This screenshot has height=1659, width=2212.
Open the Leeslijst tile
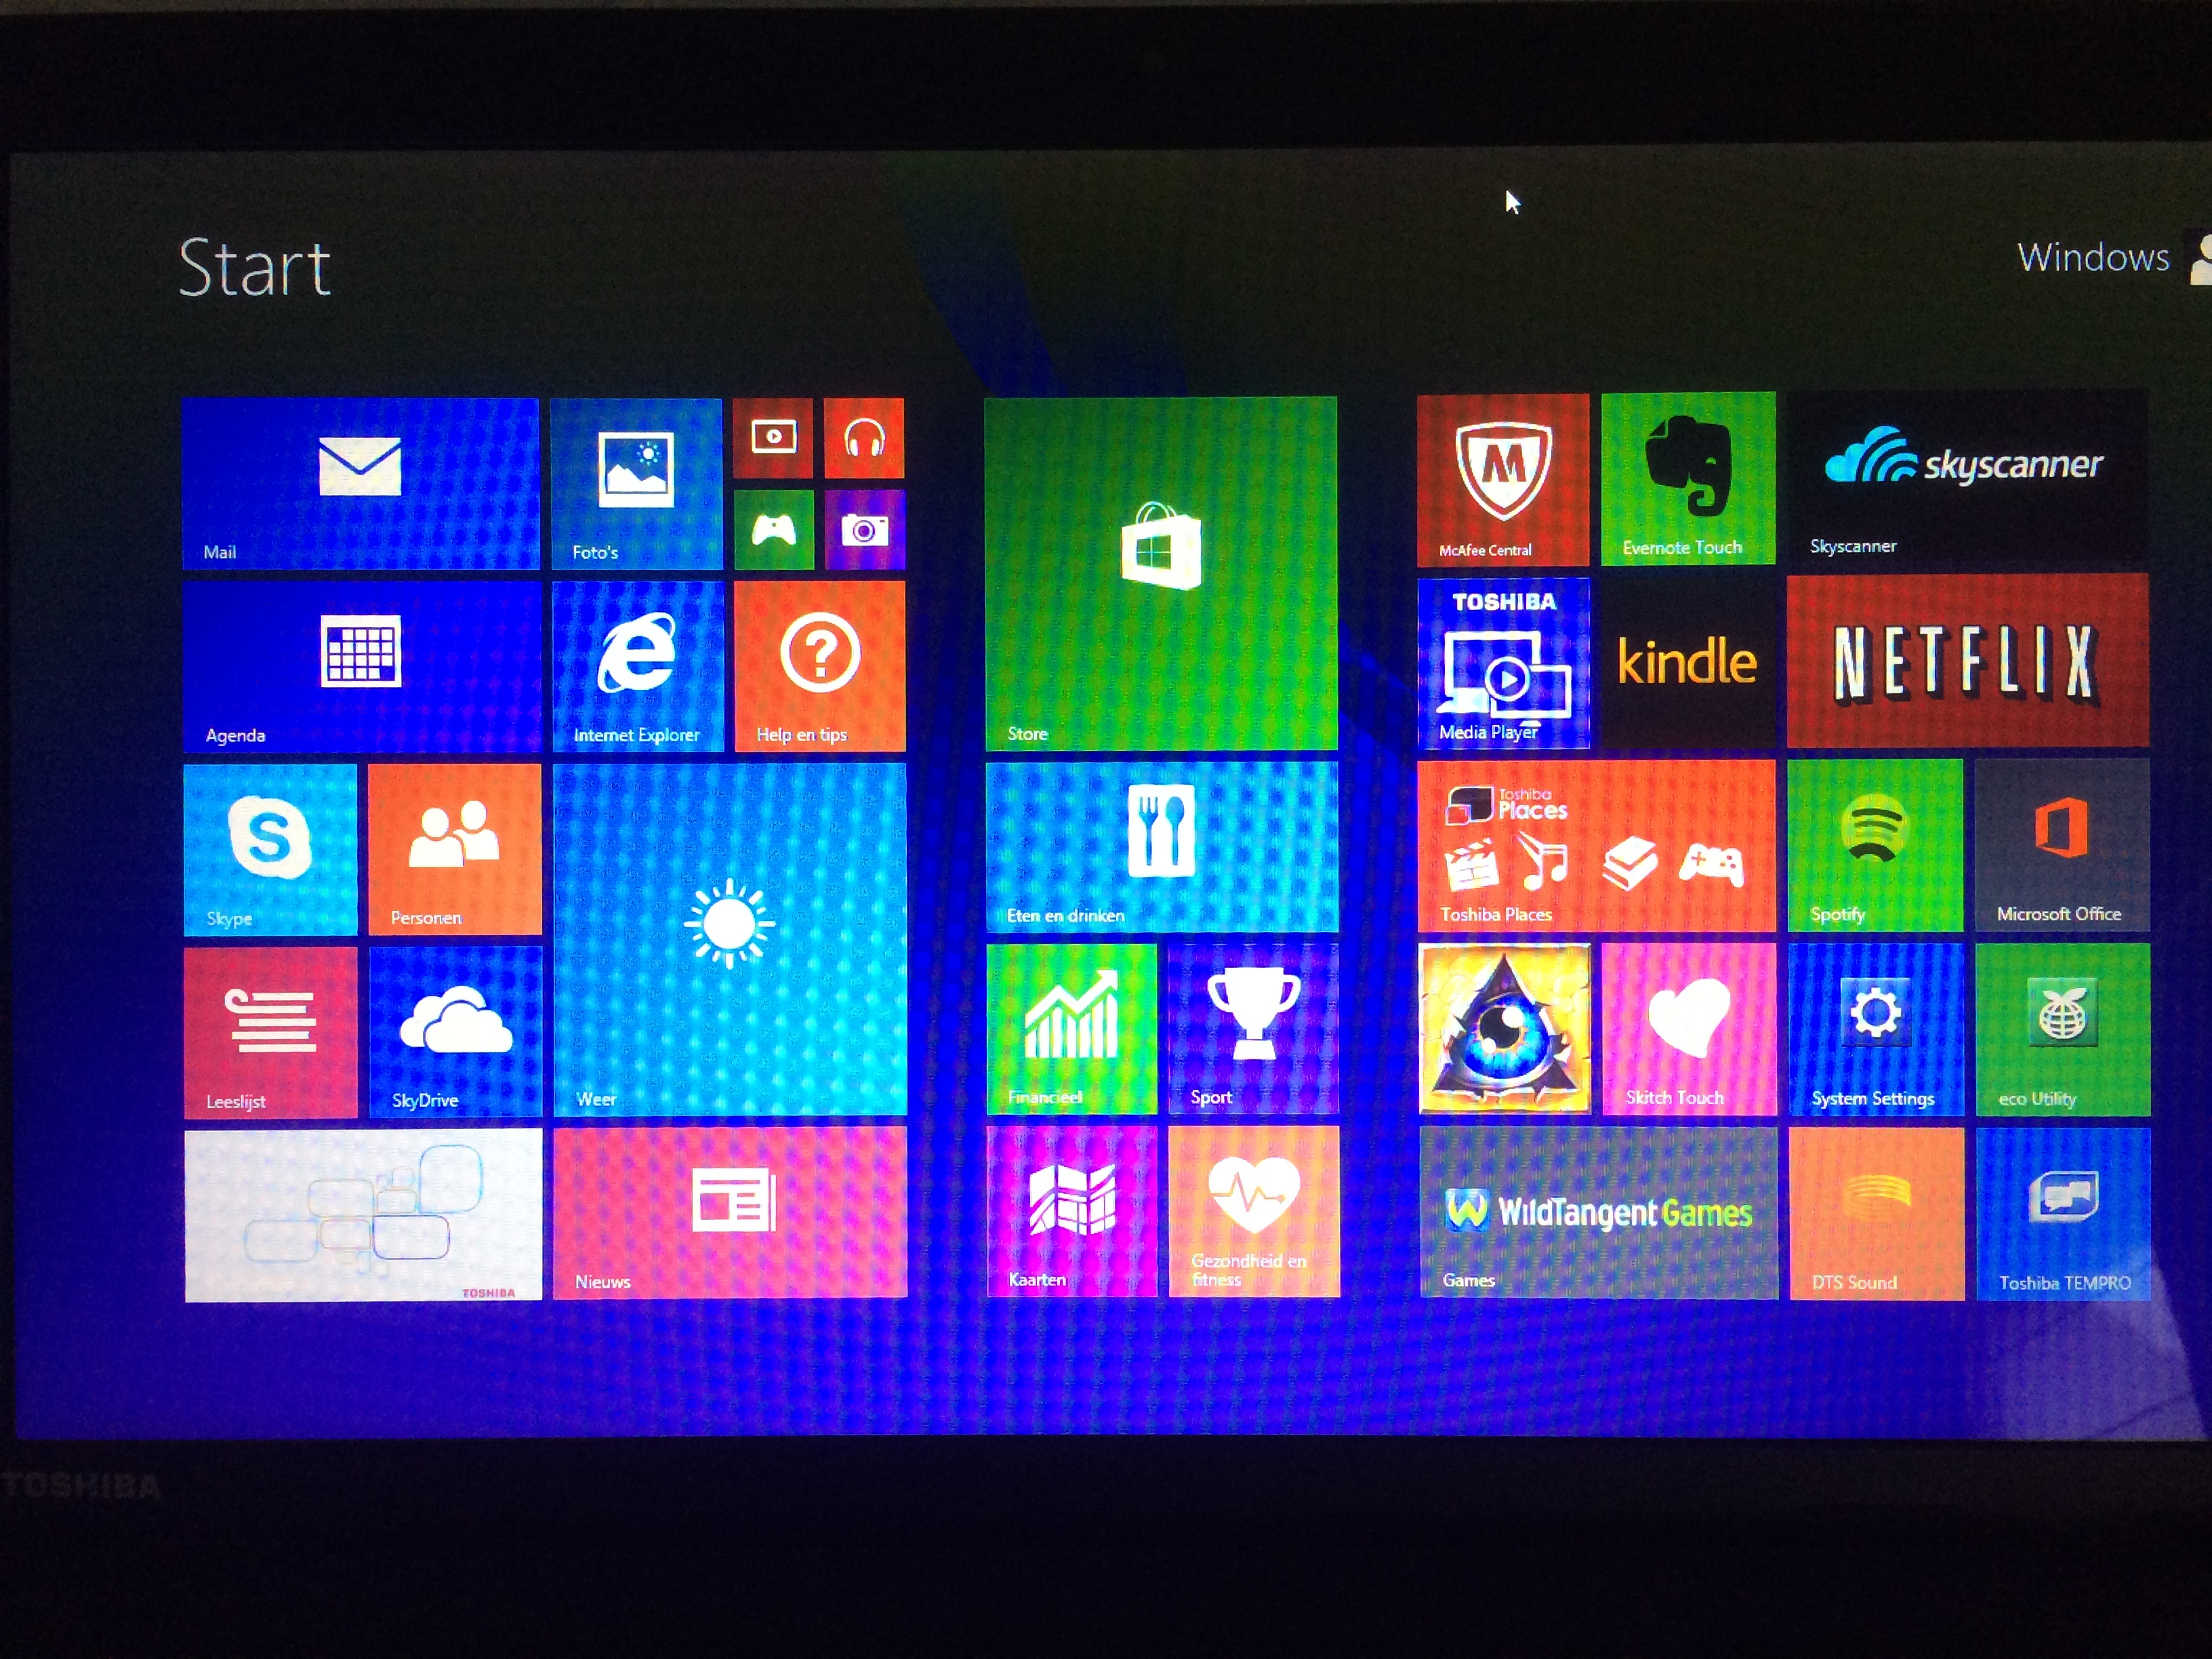271,1033
